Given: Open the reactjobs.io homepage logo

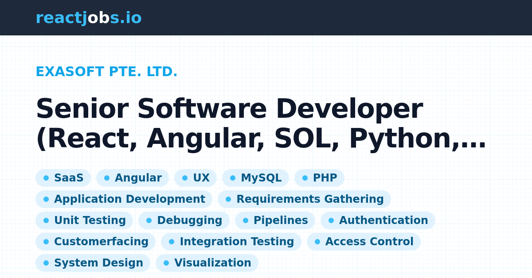Looking at the screenshot, I should 88,18.
